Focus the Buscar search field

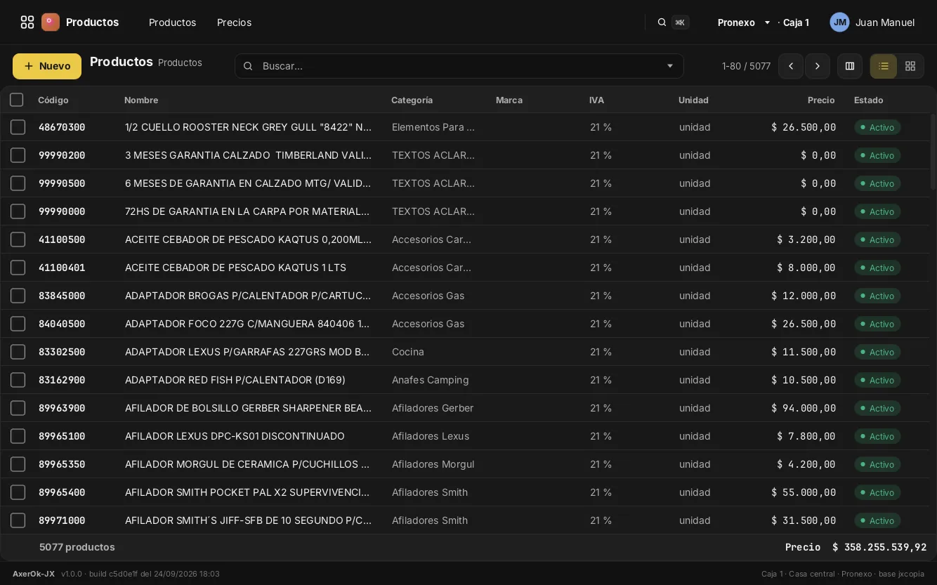pyautogui.click(x=459, y=66)
